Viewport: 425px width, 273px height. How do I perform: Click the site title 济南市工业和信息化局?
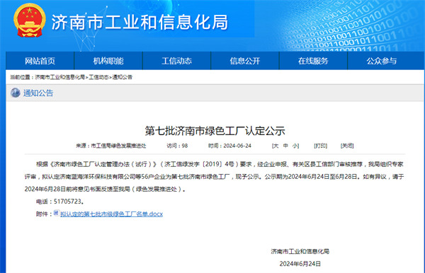pyautogui.click(x=140, y=22)
